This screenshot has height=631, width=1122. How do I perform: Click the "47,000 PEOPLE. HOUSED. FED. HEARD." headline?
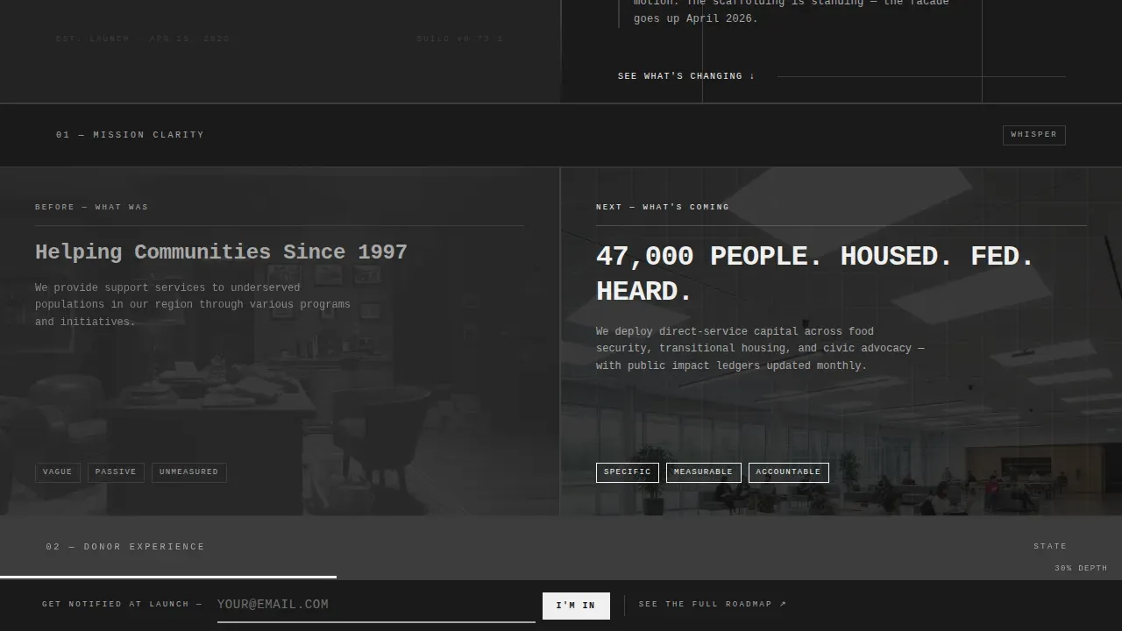(815, 273)
